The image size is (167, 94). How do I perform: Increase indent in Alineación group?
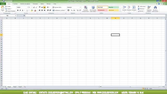(50, 10)
